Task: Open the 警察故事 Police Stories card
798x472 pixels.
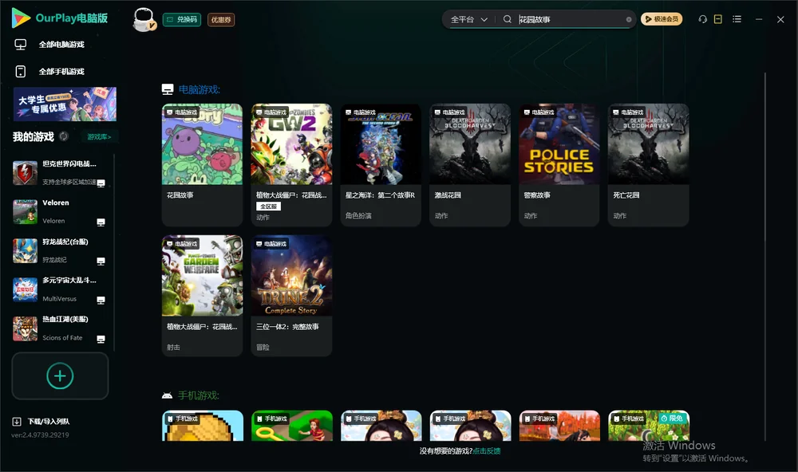Action: pyautogui.click(x=559, y=165)
